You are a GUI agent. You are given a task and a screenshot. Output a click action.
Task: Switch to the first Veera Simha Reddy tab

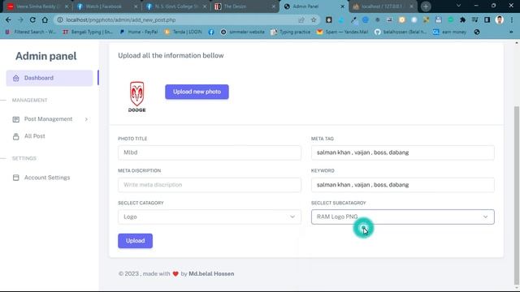point(38,6)
